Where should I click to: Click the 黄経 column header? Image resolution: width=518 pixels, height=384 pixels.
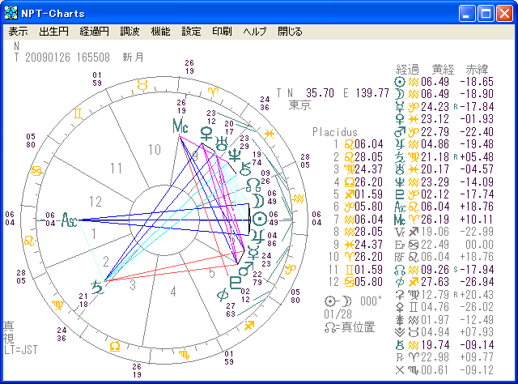tap(443, 70)
